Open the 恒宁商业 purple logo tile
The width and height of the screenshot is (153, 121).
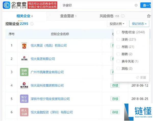coord(24,99)
